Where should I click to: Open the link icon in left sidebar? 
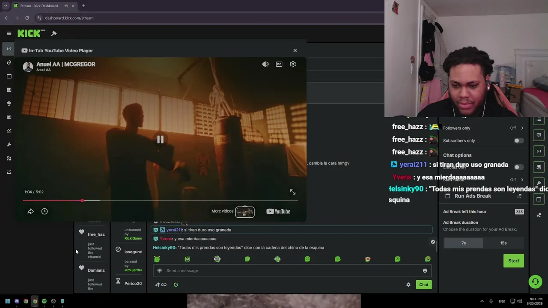tap(9, 62)
